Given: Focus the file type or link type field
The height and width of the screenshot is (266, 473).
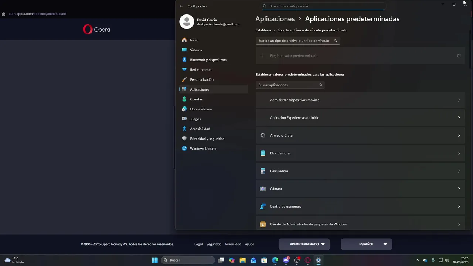Looking at the screenshot, I should [x=297, y=41].
